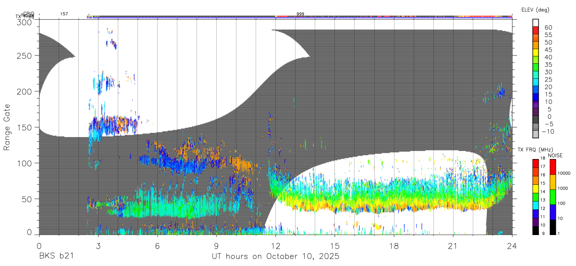Click the 150 range gate tick label

[24, 127]
